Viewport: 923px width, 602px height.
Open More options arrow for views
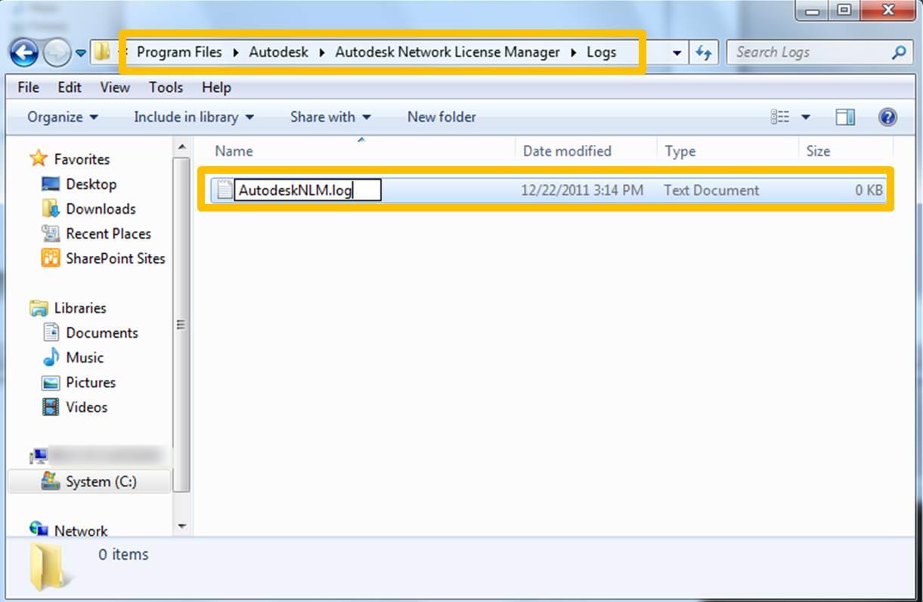coord(805,117)
